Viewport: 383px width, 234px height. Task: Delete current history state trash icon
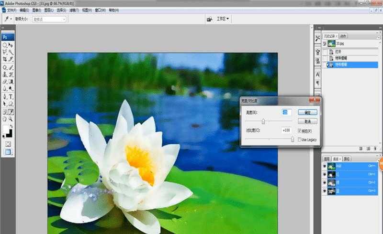pyautogui.click(x=375, y=149)
